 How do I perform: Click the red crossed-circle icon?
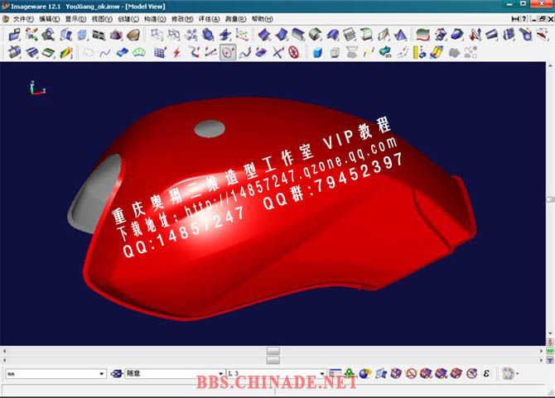pyautogui.click(x=294, y=53)
